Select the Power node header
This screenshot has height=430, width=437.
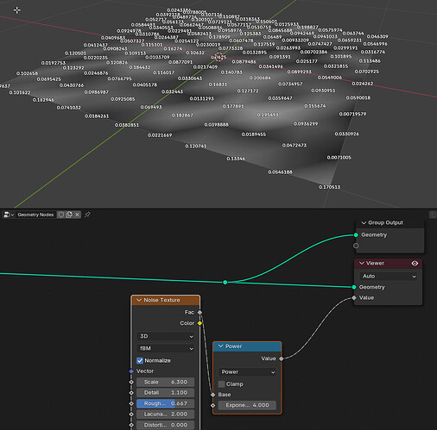247,346
